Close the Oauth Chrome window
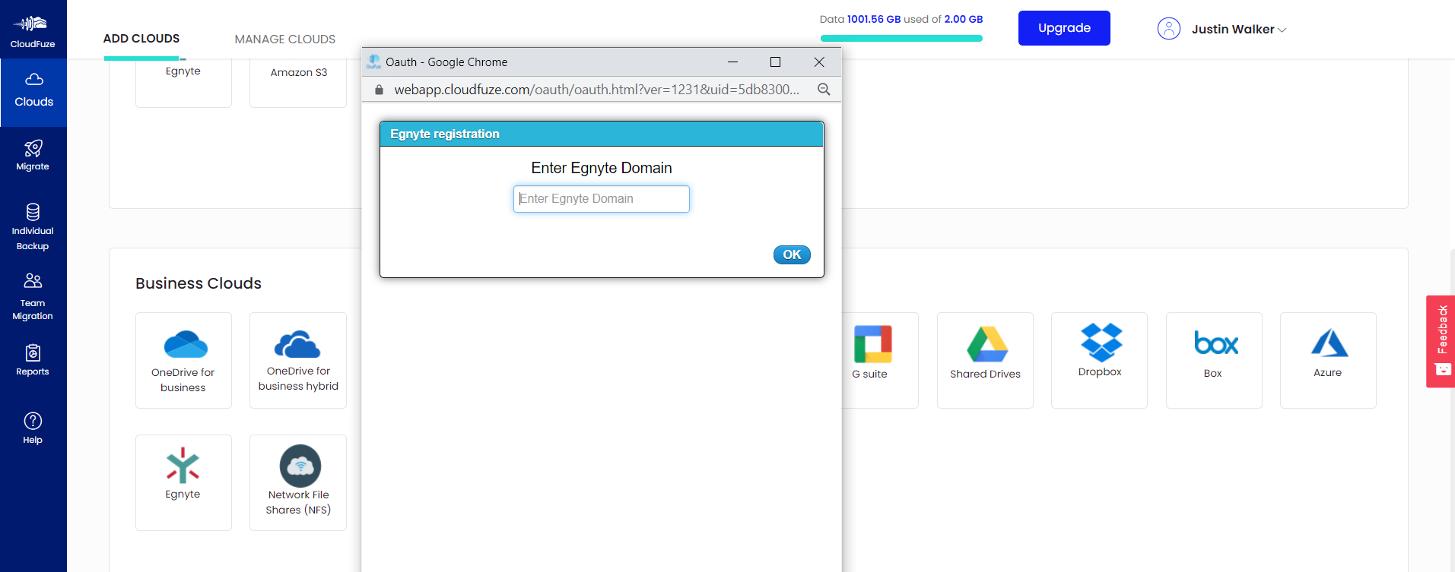1455x572 pixels. 819,62
